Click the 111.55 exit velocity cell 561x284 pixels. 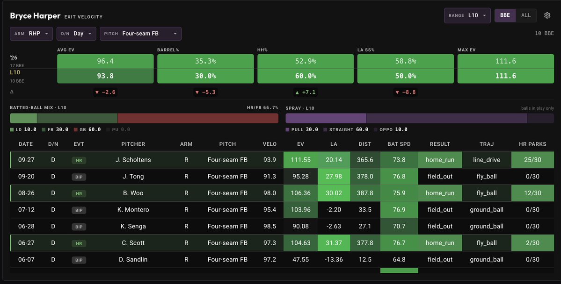300,160
